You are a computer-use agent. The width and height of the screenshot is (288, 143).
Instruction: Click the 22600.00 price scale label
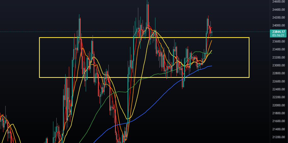(x=279, y=81)
